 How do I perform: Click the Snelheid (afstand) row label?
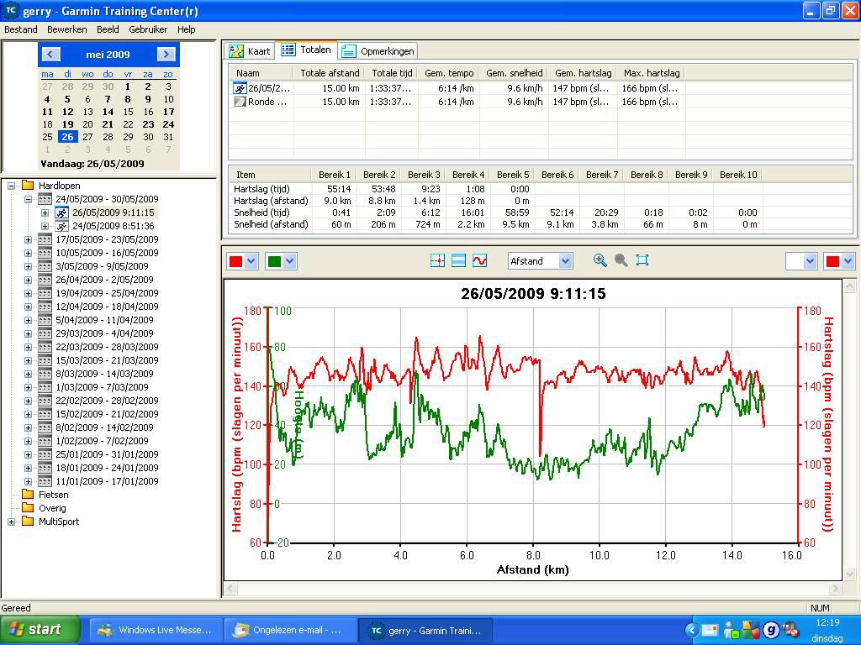(271, 224)
